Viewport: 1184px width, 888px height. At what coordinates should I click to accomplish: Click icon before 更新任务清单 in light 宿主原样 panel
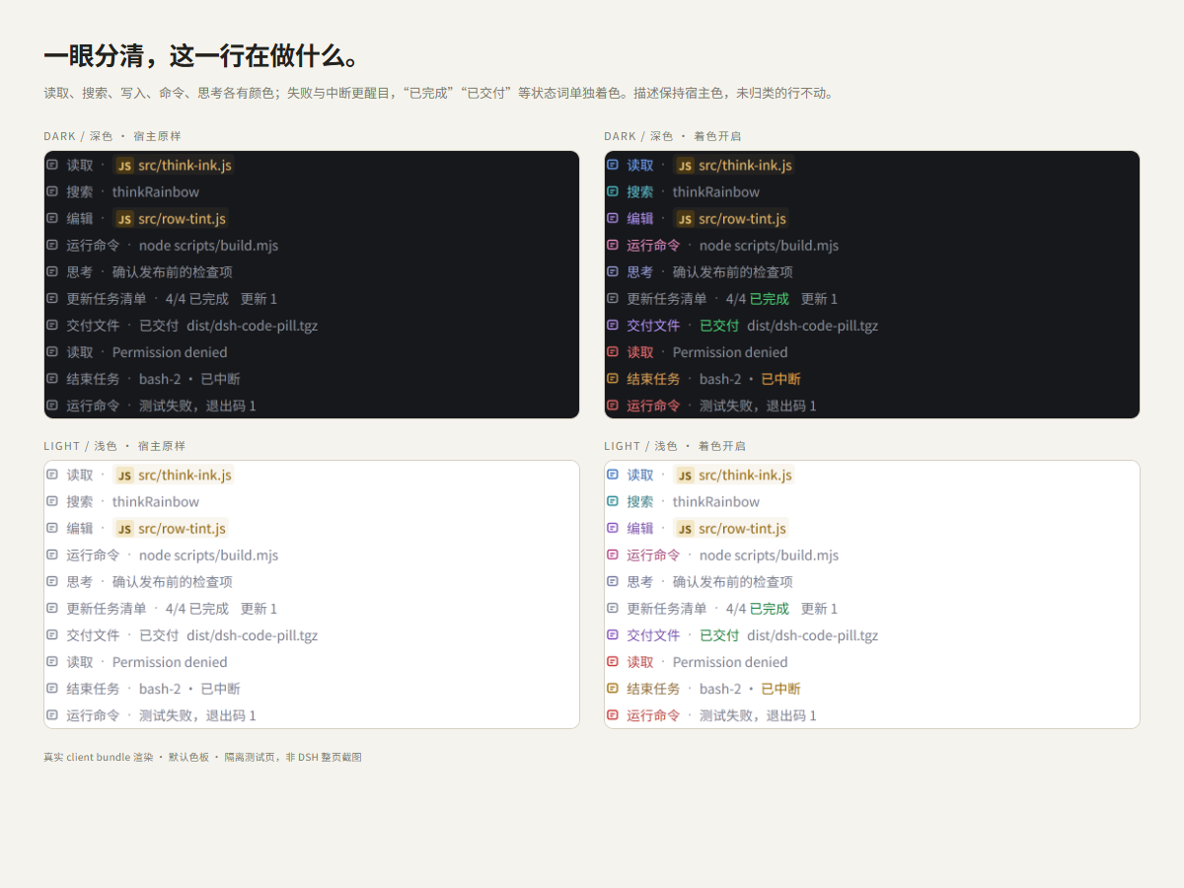click(x=52, y=608)
